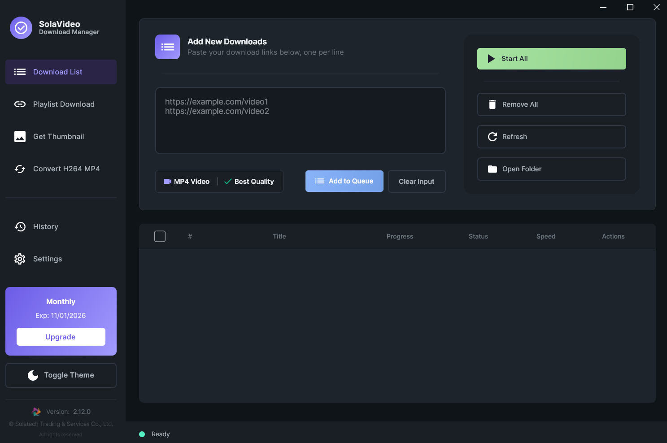667x443 pixels.
Task: Click the Start All button
Action: 551,58
